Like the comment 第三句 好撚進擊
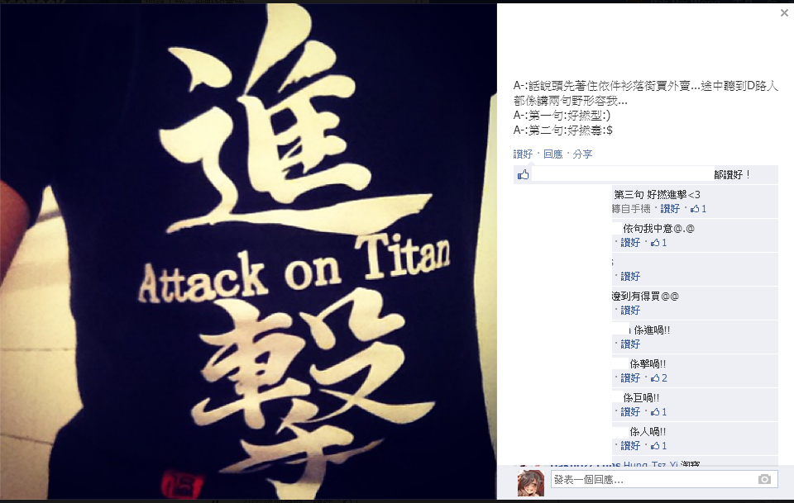 click(670, 209)
